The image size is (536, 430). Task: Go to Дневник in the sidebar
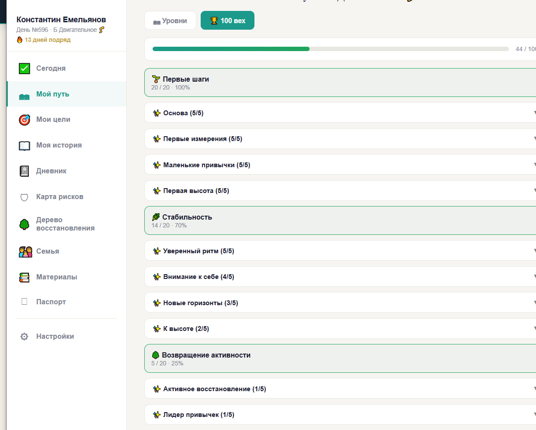click(x=66, y=171)
